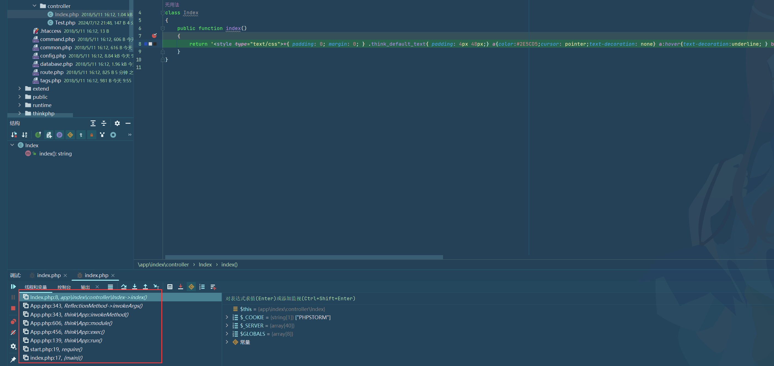The image size is (774, 366).
Task: Toggle Mute Breakpoints slashed-circle icon
Action: (x=13, y=332)
